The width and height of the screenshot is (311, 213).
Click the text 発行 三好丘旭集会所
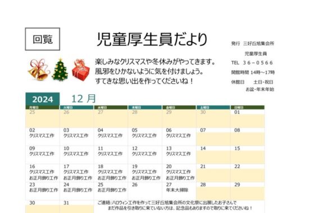253,44
